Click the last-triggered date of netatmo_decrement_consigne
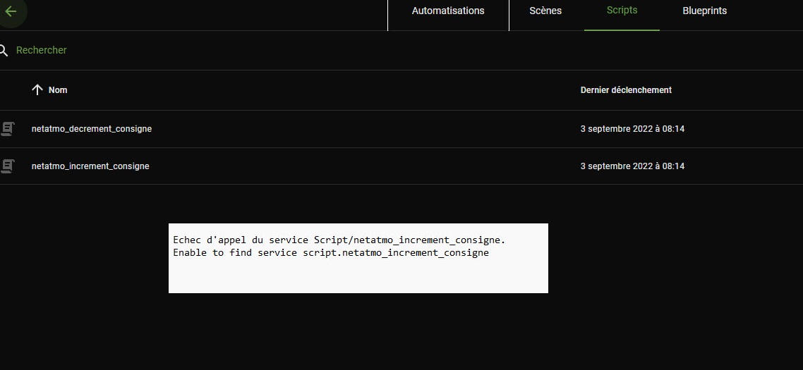The image size is (803, 370). [x=632, y=129]
